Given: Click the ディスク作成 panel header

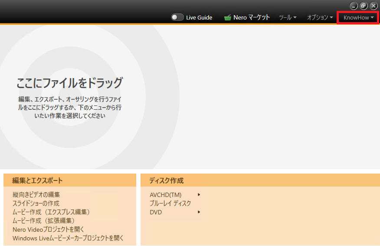Looking at the screenshot, I should click(260, 180).
